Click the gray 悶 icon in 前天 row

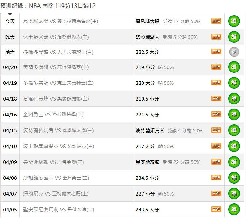(234, 52)
